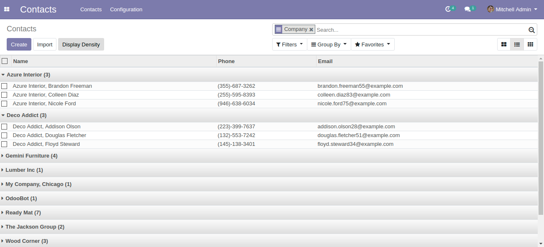
Task: Click the Create button
Action: [x=19, y=44]
